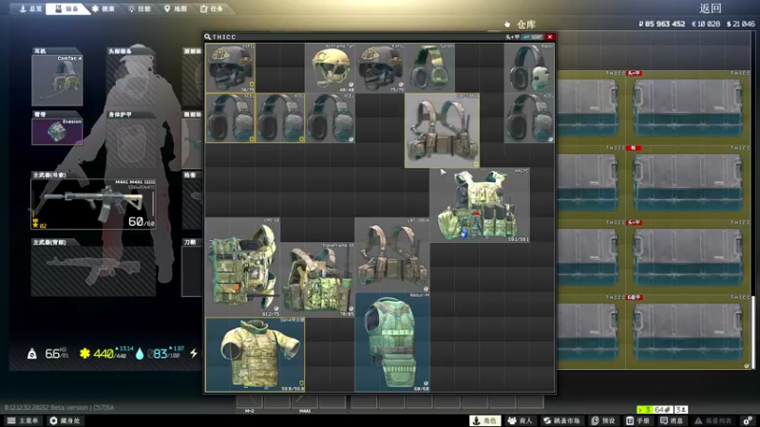Click the dollar balance 21 046
This screenshot has width=760, height=427.
click(740, 24)
